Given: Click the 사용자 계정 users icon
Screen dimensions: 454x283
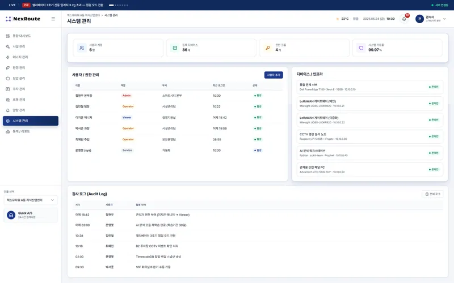Looking at the screenshot, I should coord(82,48).
